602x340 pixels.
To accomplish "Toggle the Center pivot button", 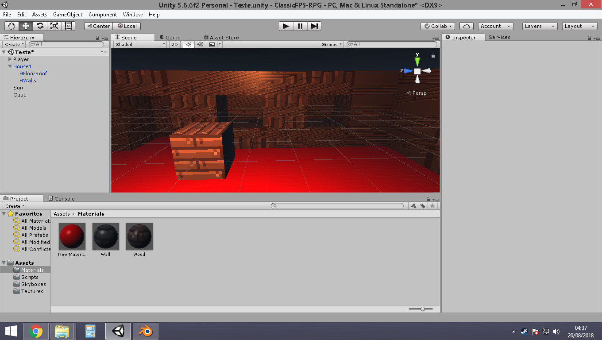I will click(x=99, y=26).
